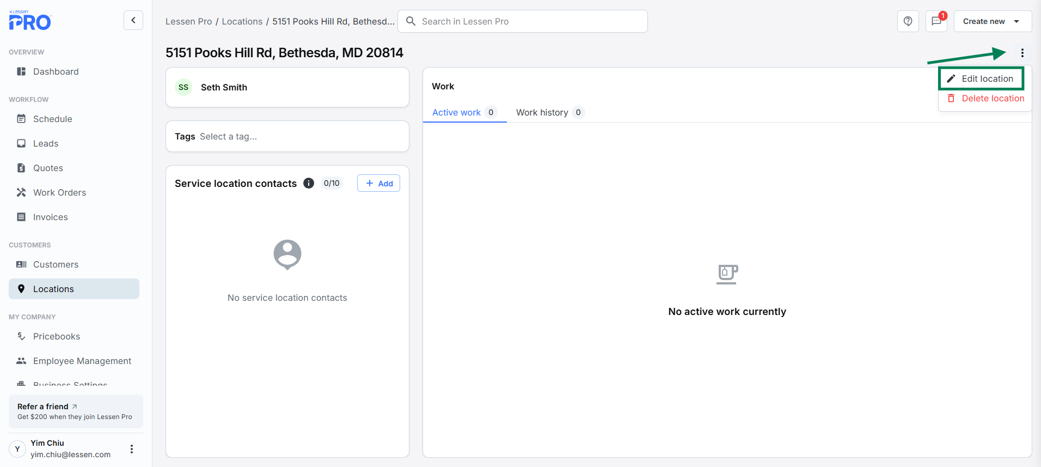
Task: Click the Work panel heading
Action: point(443,86)
